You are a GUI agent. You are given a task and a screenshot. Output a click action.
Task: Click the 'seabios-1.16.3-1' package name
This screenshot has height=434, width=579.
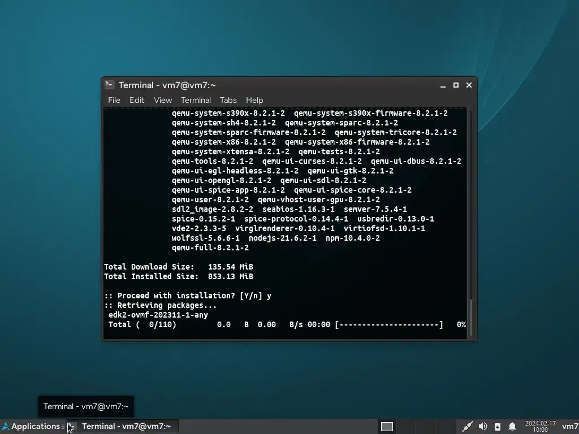(x=299, y=209)
